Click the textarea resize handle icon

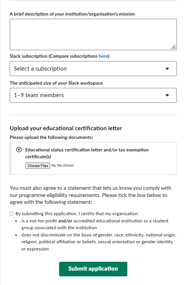(174, 47)
